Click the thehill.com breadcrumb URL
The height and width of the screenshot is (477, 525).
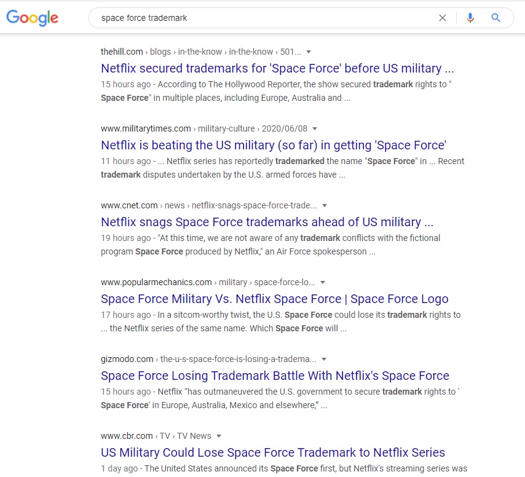pos(201,52)
